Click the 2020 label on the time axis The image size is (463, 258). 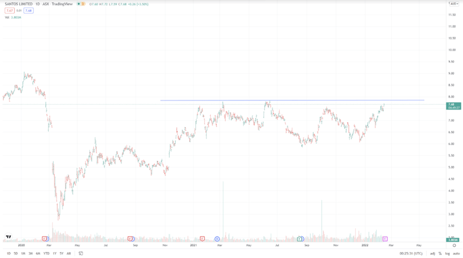pyautogui.click(x=21, y=246)
